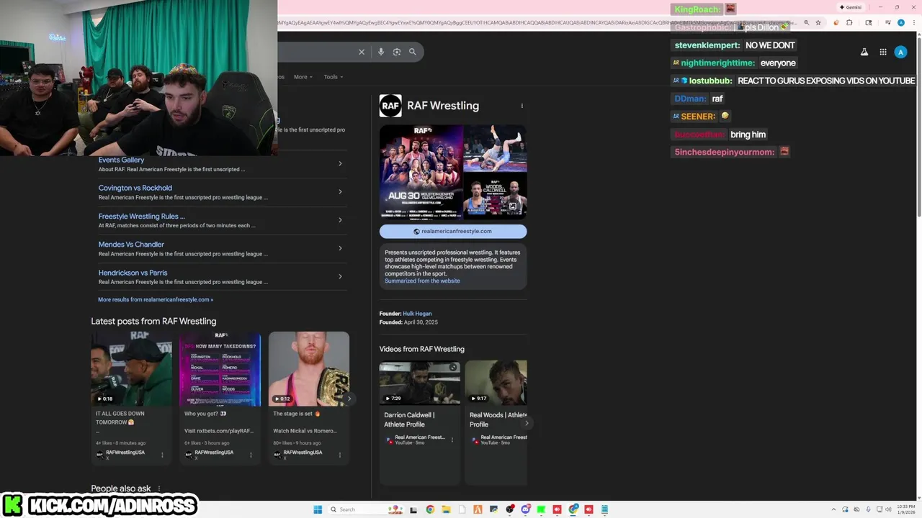Open the clock showing 10:33 PM
Viewport: 922px width, 518px height.
pos(906,509)
